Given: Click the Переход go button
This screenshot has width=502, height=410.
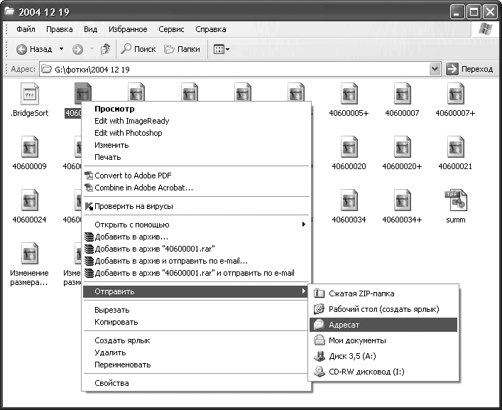Looking at the screenshot, I should tap(469, 69).
